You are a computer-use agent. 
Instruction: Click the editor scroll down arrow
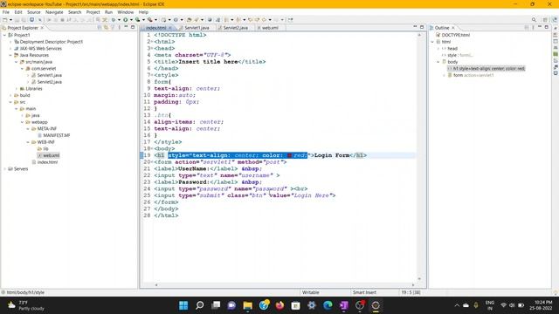click(x=419, y=279)
